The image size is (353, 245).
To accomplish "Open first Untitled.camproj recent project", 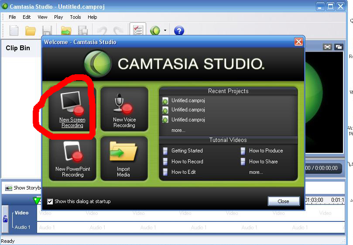I will coord(188,100).
